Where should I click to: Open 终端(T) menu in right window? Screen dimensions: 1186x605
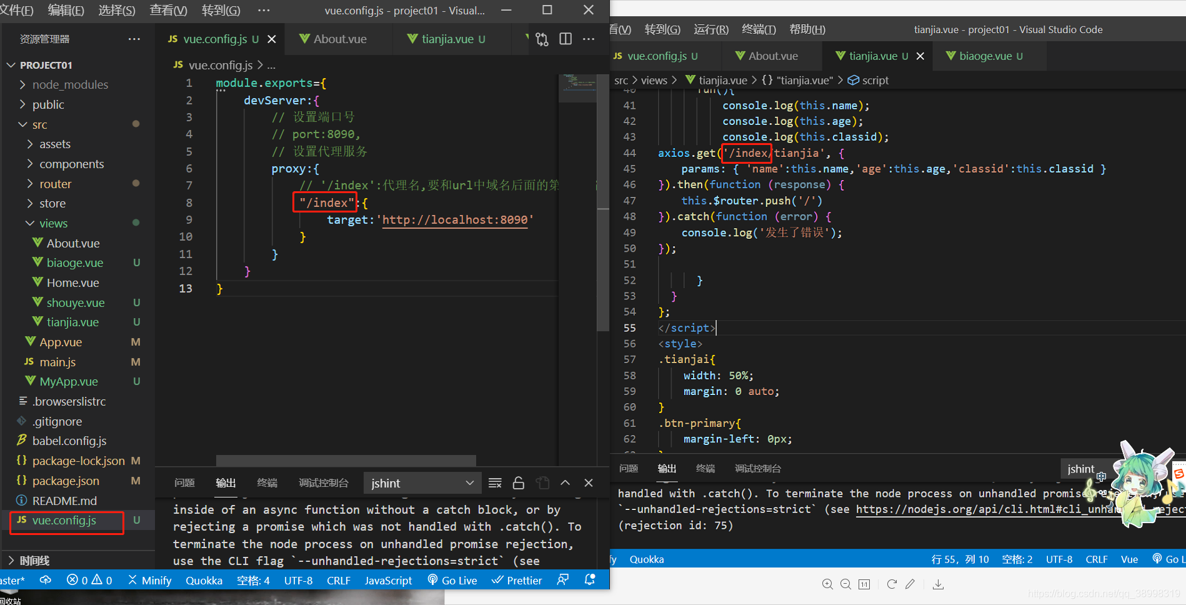759,29
